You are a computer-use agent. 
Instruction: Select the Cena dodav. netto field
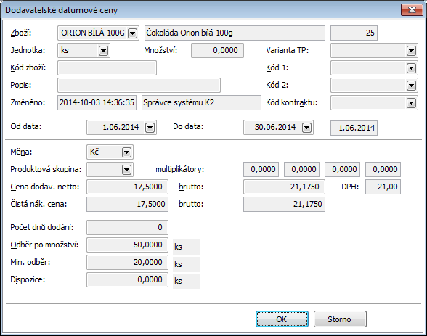[x=128, y=187]
